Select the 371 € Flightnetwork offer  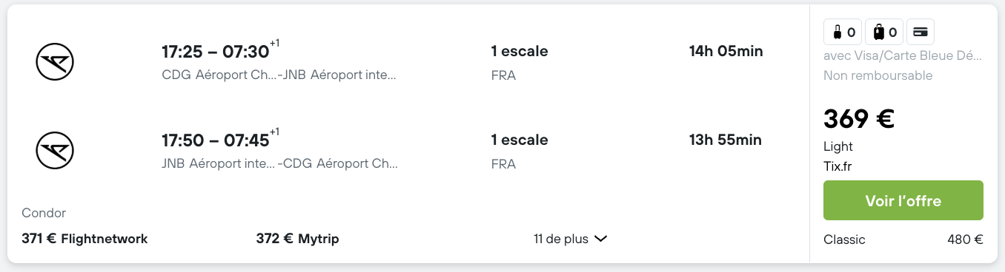[85, 239]
